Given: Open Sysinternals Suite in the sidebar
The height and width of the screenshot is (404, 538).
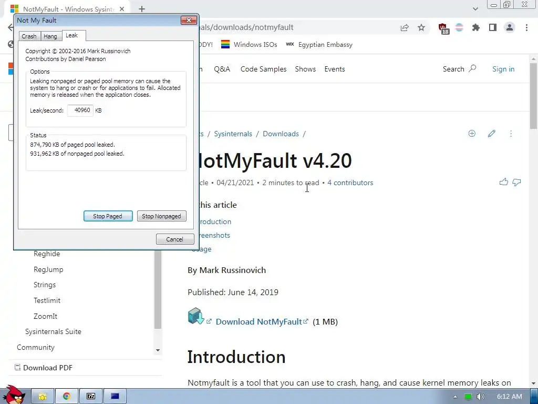Looking at the screenshot, I should click(x=53, y=332).
